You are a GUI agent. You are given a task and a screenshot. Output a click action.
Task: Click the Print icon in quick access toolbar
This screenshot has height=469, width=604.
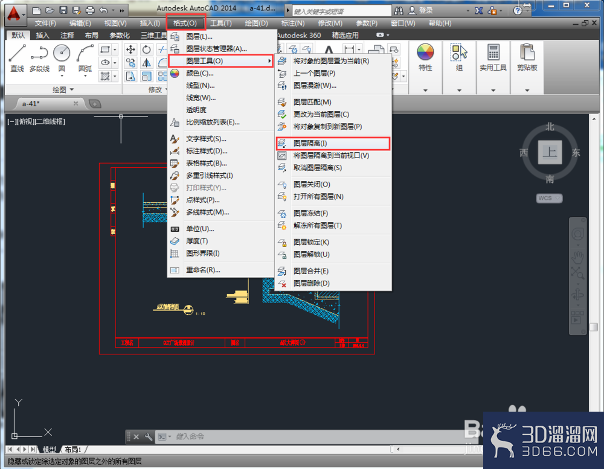(x=90, y=10)
